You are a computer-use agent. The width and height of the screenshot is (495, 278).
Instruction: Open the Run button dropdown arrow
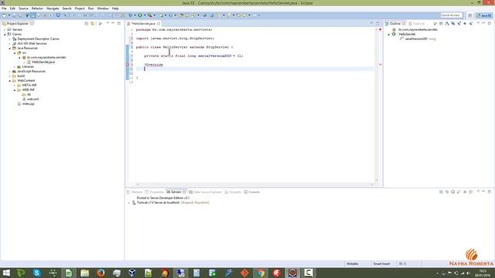point(145,15)
